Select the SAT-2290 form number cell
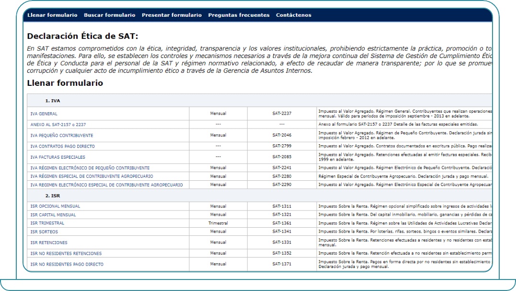The height and width of the screenshot is (291, 516). 282,185
